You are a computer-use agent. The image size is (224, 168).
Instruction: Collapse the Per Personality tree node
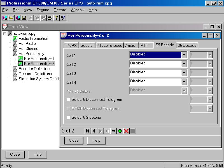point(10,54)
